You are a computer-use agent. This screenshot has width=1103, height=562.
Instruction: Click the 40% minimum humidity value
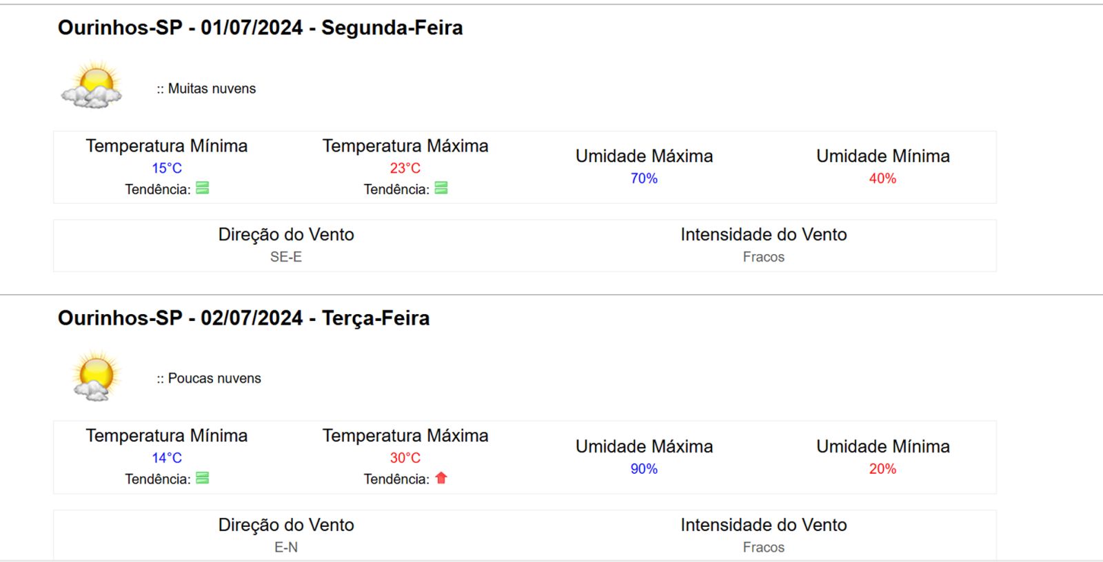coord(882,178)
